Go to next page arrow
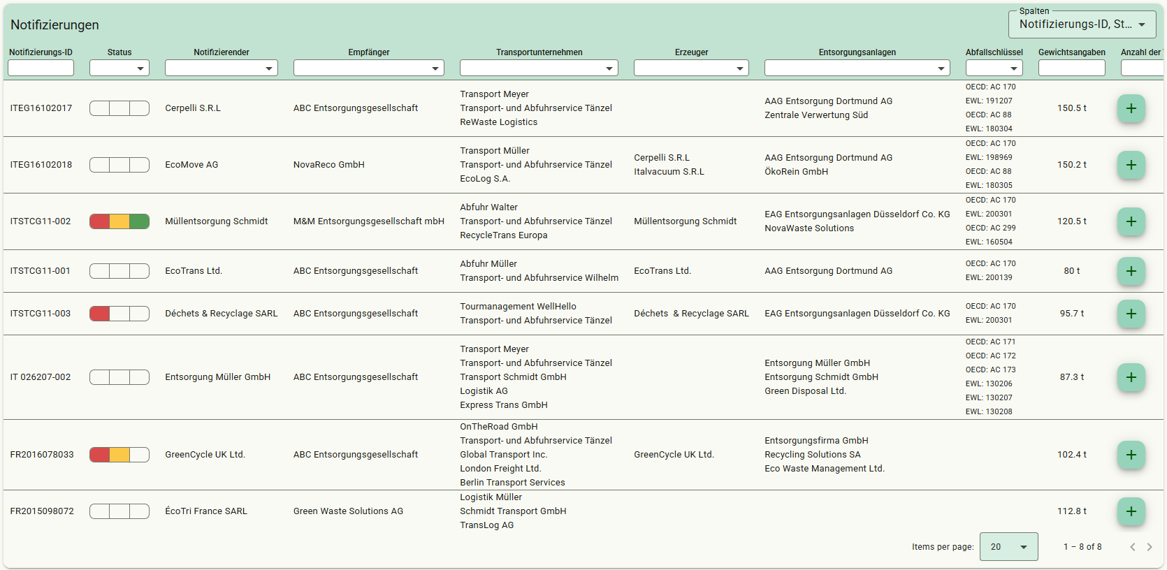Screen dimensions: 1167x570 click(1150, 547)
